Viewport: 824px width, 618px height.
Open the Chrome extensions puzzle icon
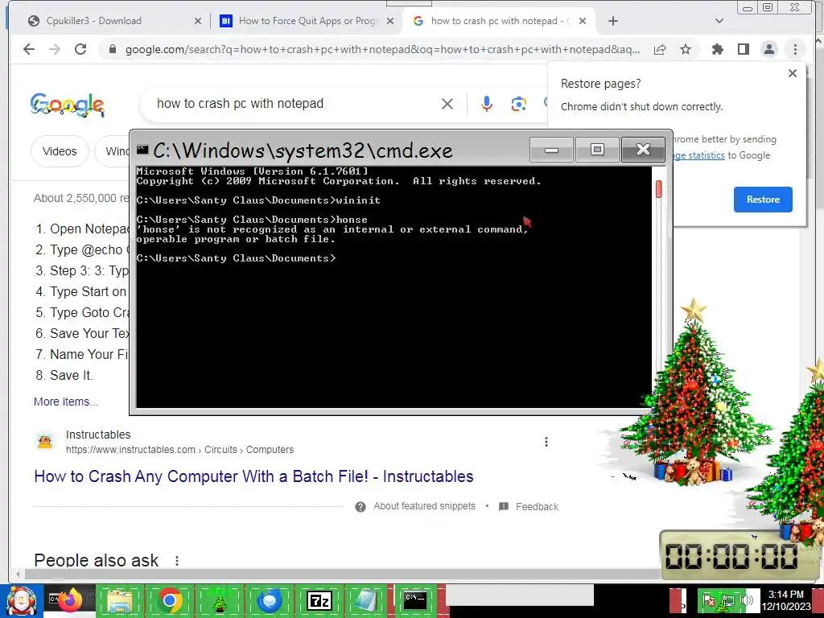717,49
